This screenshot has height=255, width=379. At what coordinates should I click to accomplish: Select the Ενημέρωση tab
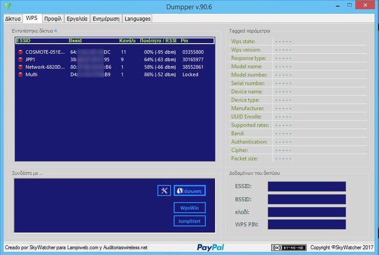tap(106, 19)
